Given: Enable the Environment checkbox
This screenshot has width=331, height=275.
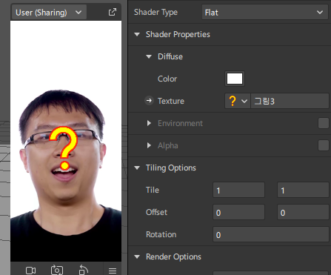Looking at the screenshot, I should pyautogui.click(x=324, y=123).
